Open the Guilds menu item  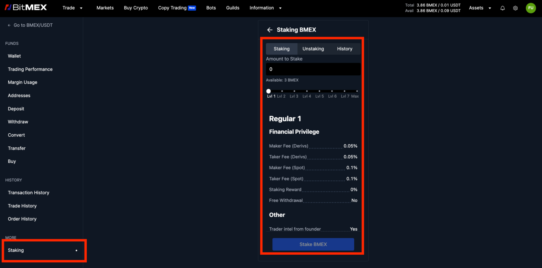[233, 8]
